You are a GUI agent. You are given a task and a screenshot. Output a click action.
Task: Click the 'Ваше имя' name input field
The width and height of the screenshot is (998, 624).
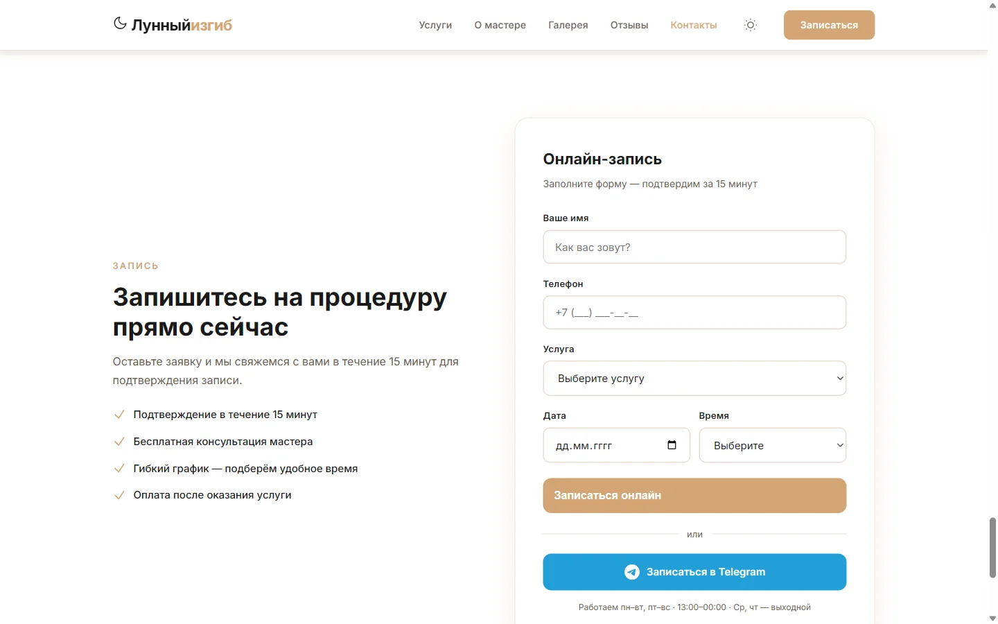pos(694,247)
